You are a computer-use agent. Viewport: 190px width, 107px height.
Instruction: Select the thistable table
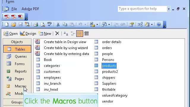[109, 89]
